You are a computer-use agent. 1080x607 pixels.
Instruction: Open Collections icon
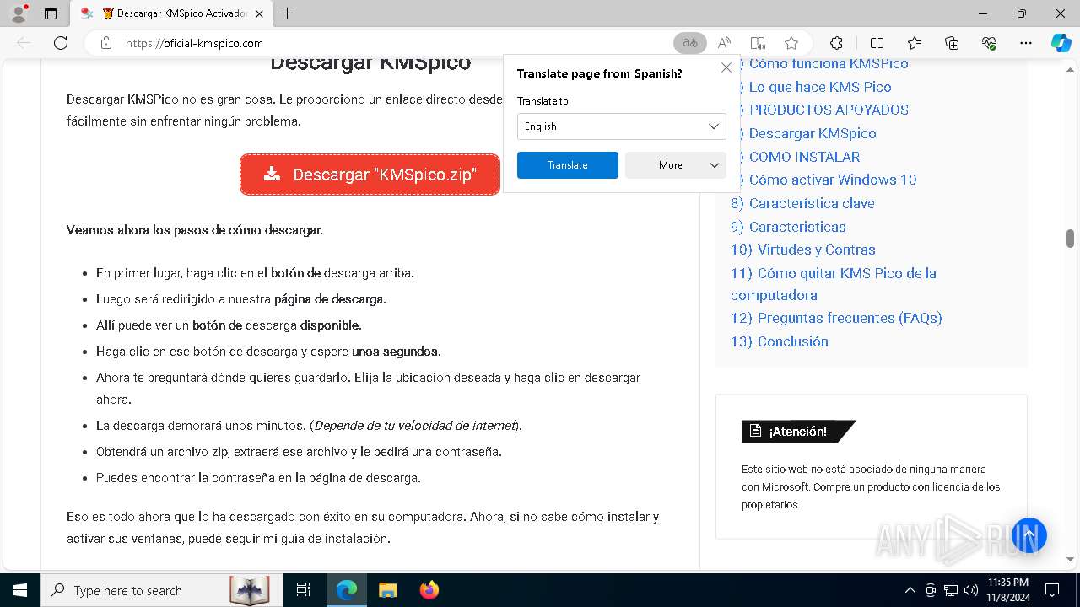point(952,43)
